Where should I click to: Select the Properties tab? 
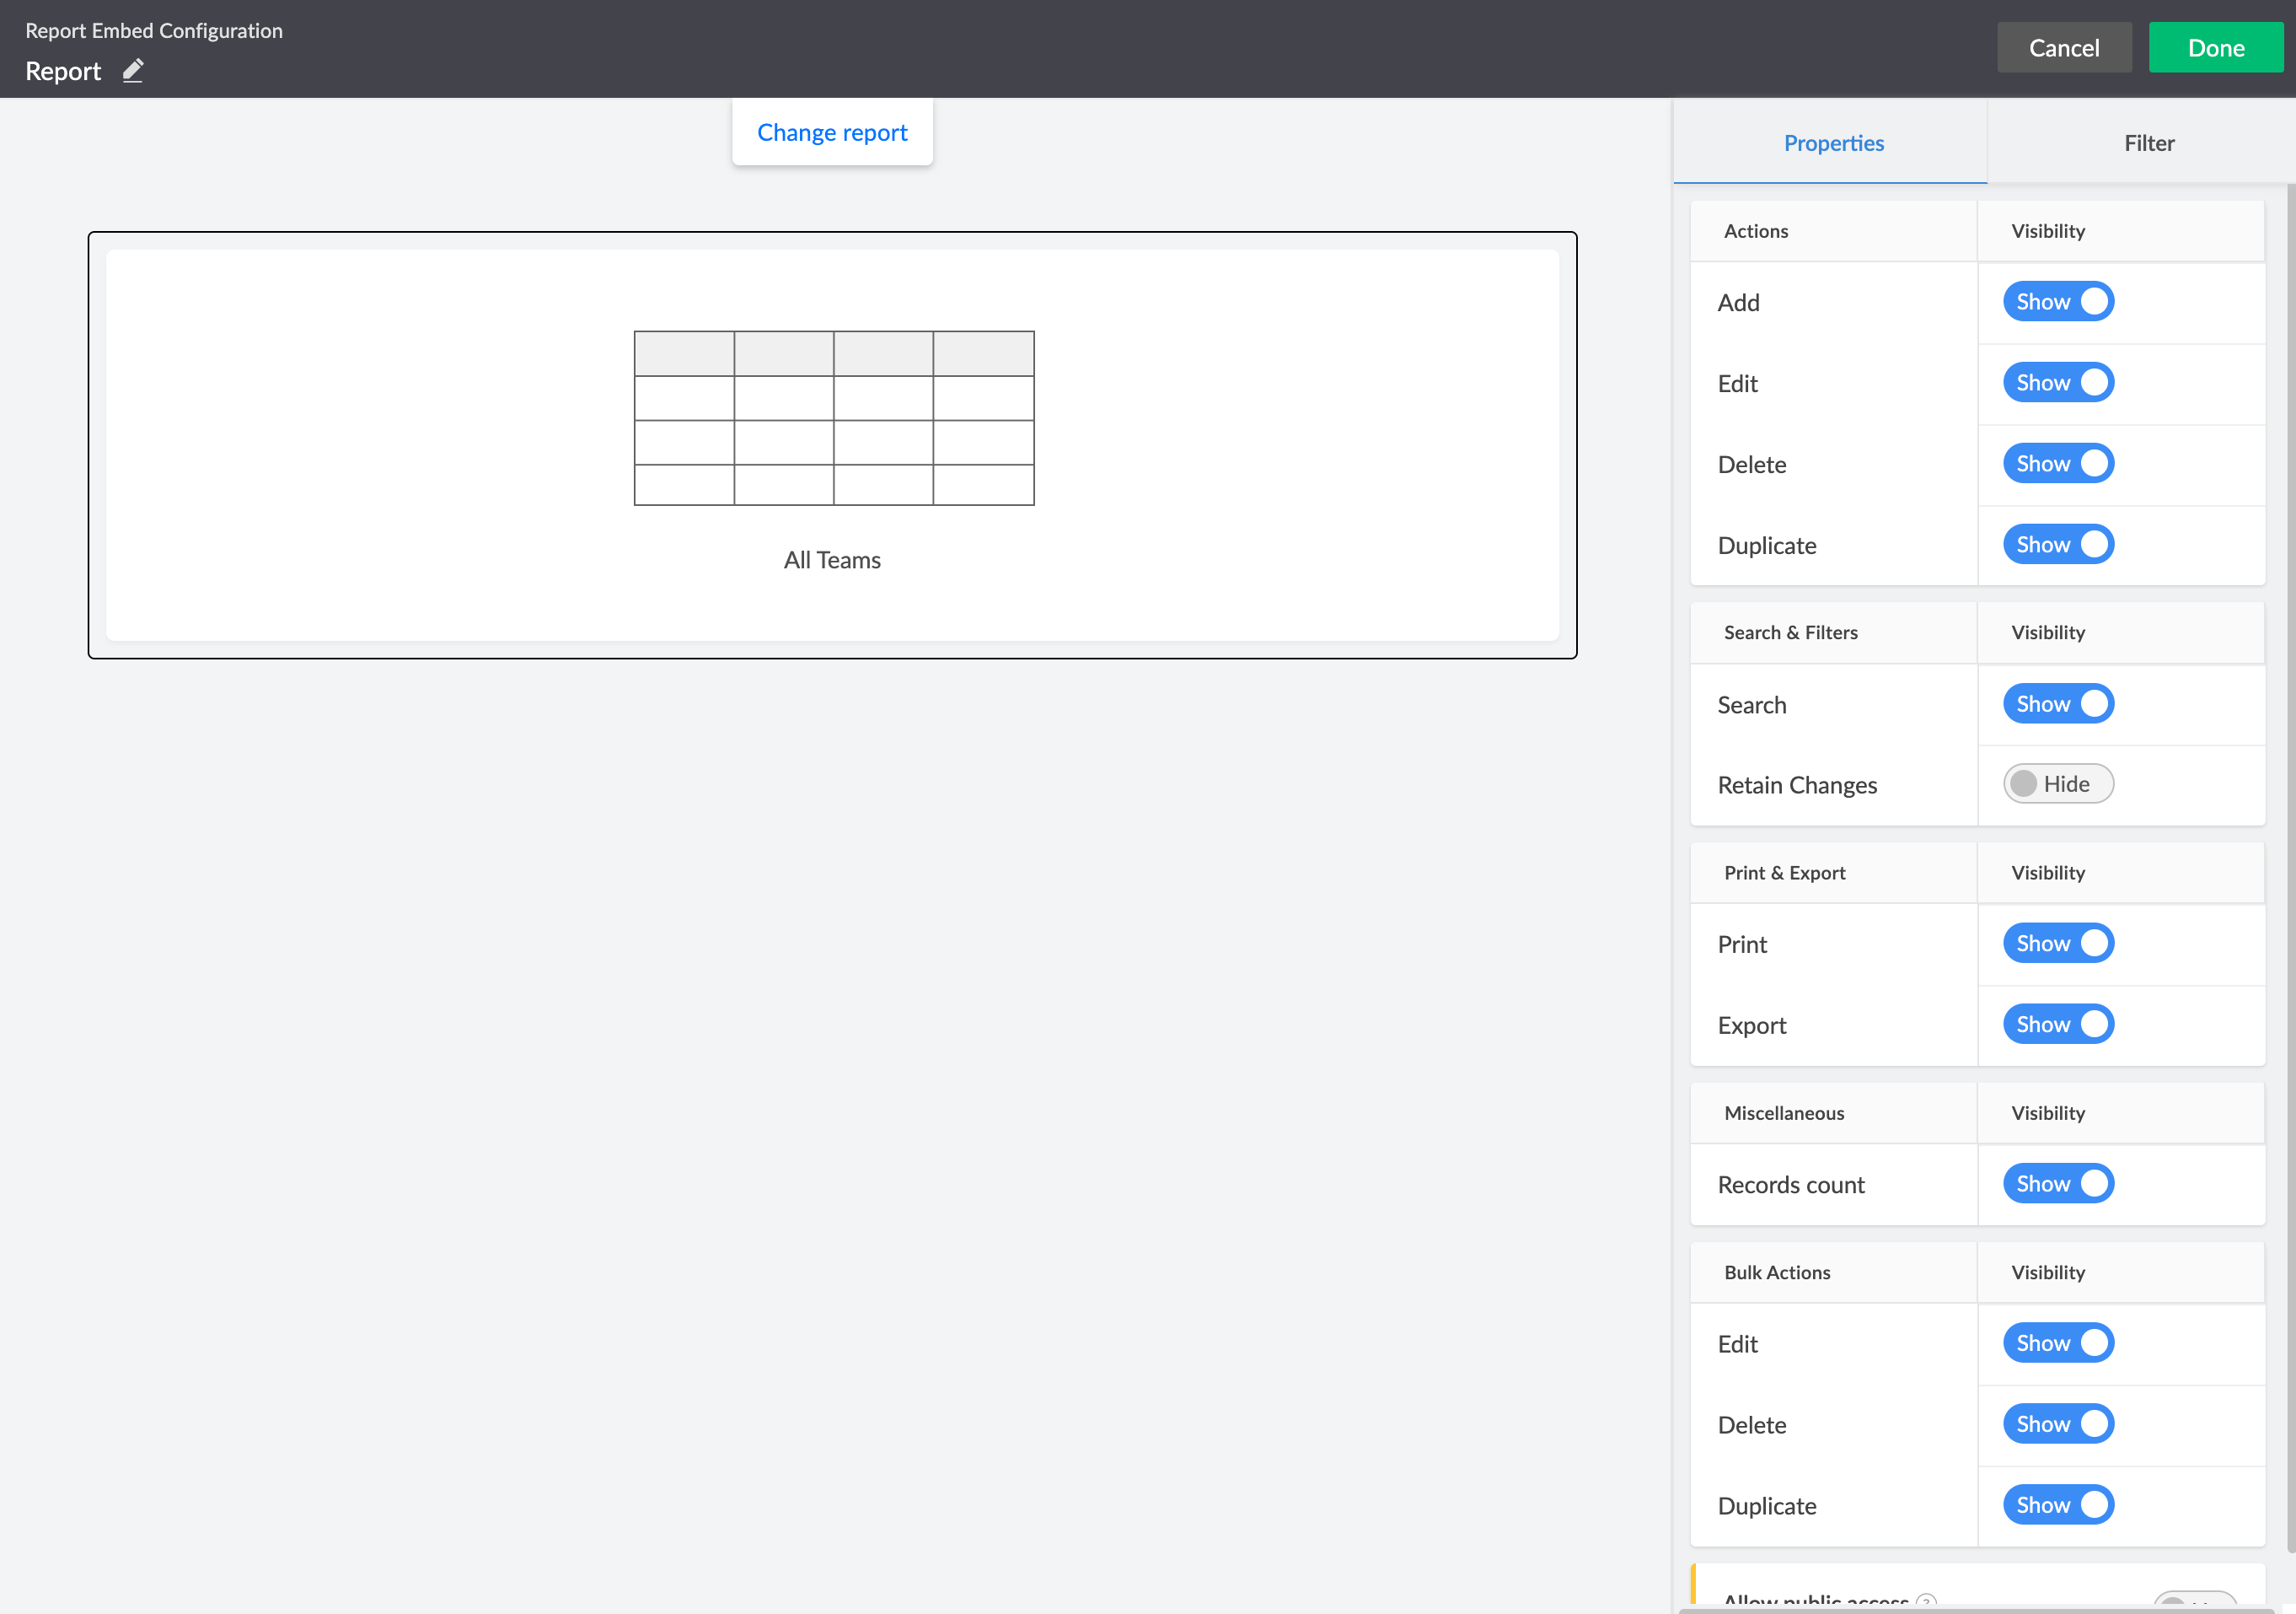(x=1832, y=143)
